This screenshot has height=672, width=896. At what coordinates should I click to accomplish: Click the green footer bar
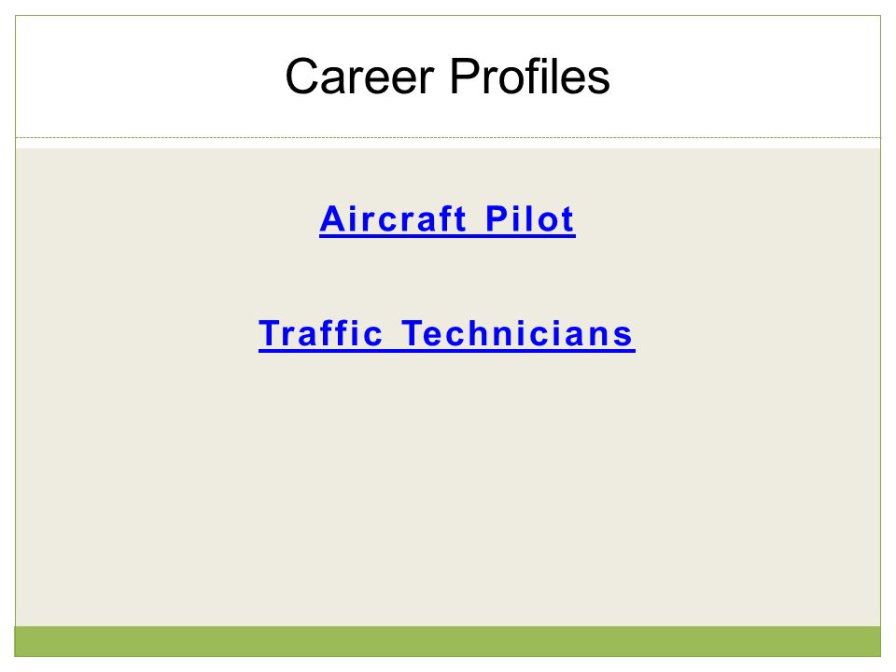[447, 641]
